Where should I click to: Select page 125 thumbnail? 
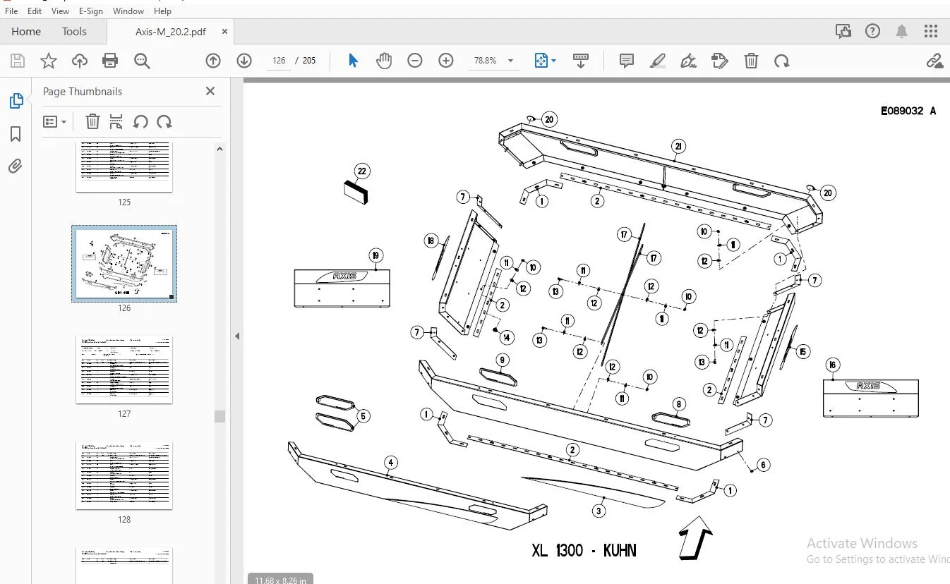(x=124, y=166)
